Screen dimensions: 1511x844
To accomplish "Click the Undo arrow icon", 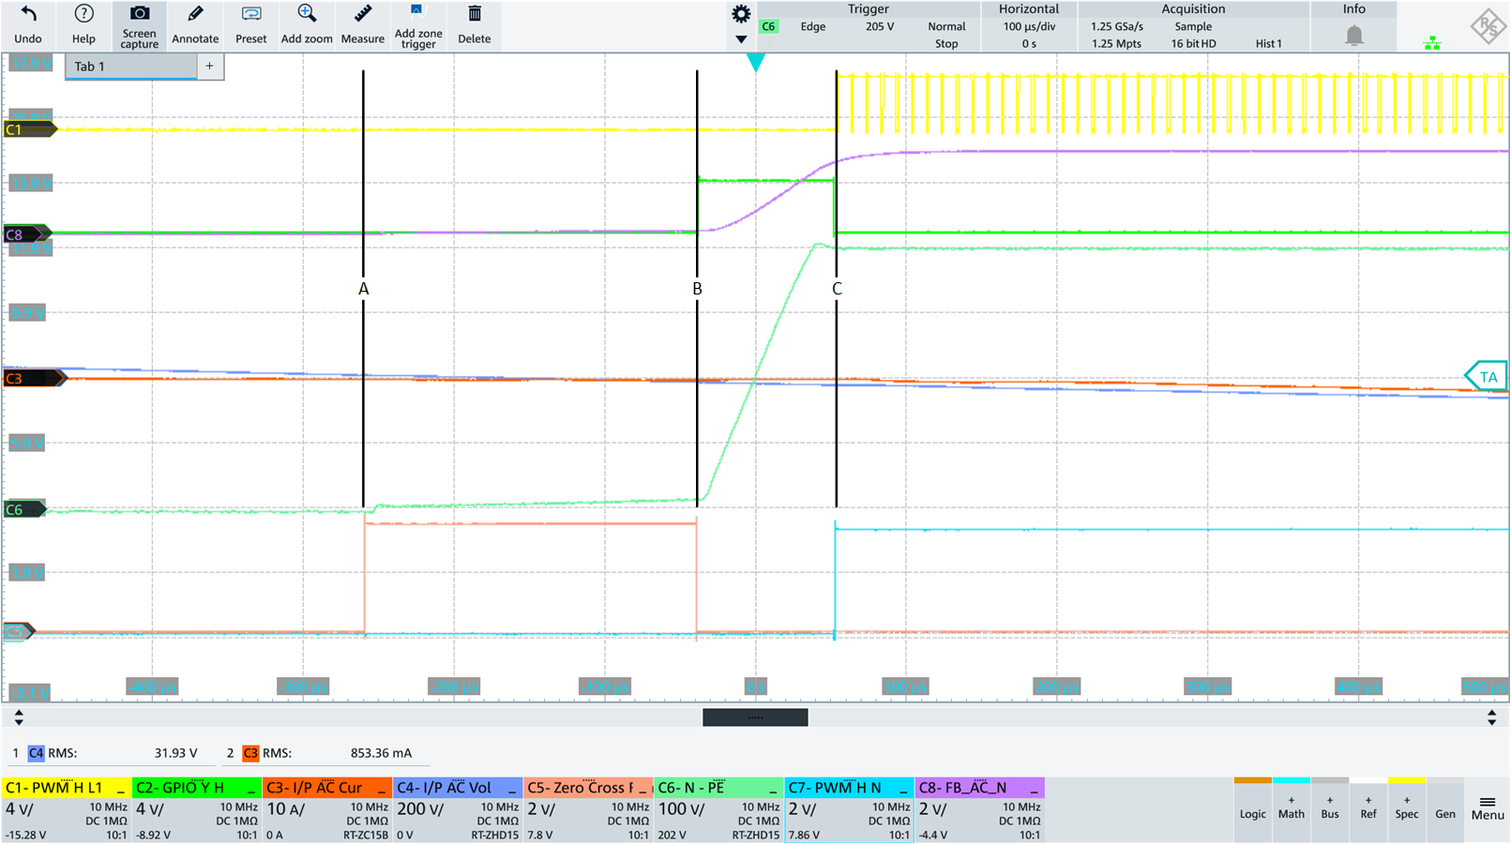I will click(x=28, y=14).
